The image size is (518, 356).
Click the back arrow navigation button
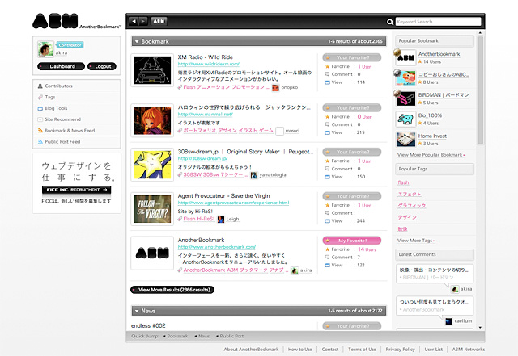(134, 20)
